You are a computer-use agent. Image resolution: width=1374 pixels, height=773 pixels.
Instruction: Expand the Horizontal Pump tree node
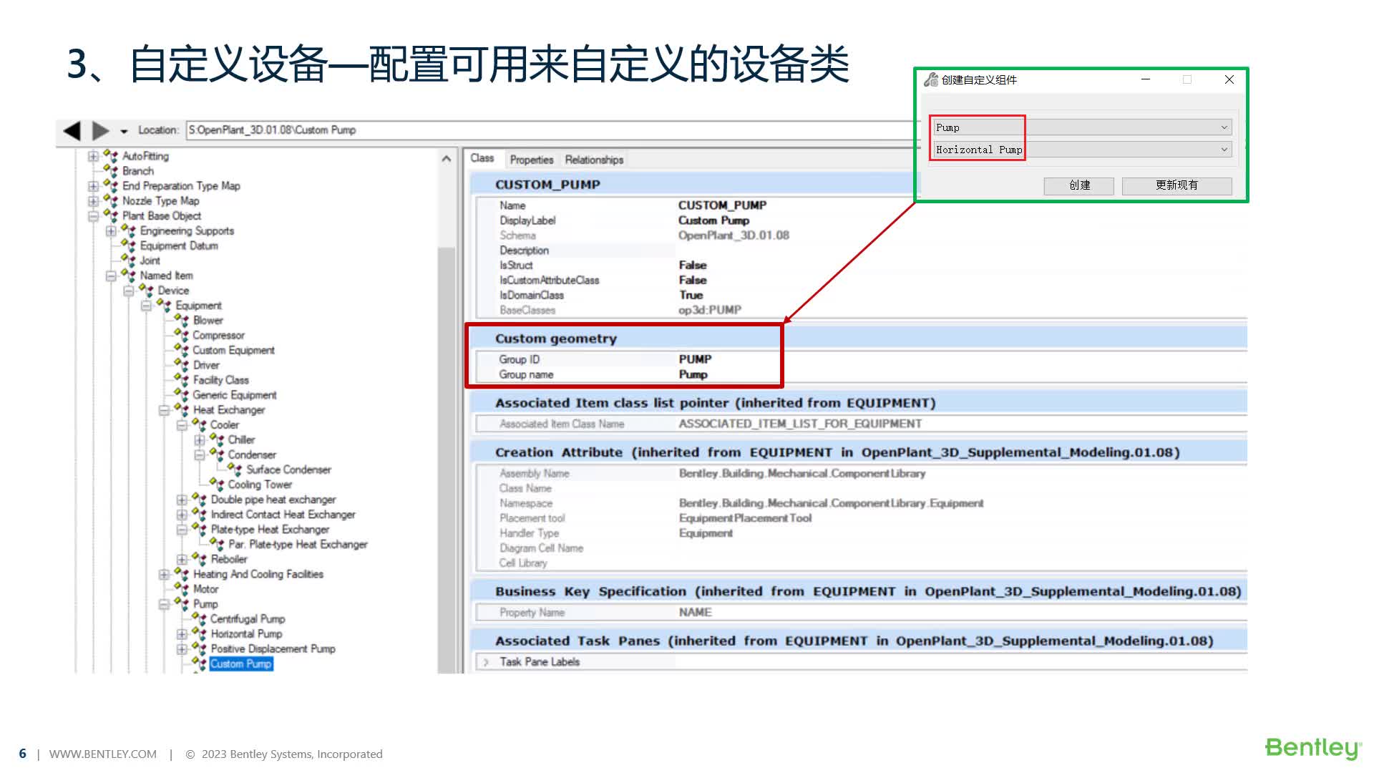[182, 634]
